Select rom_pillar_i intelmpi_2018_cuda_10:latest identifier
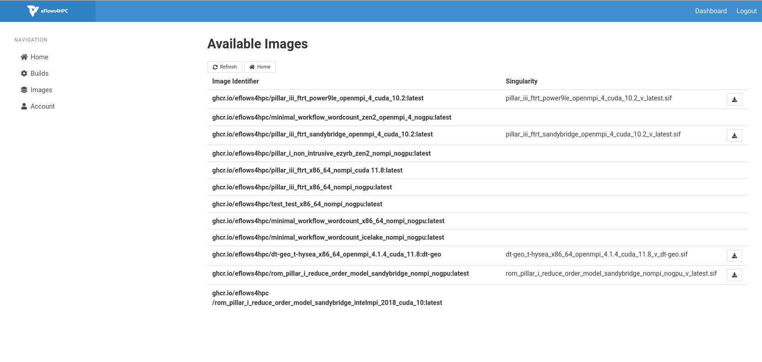 327,298
